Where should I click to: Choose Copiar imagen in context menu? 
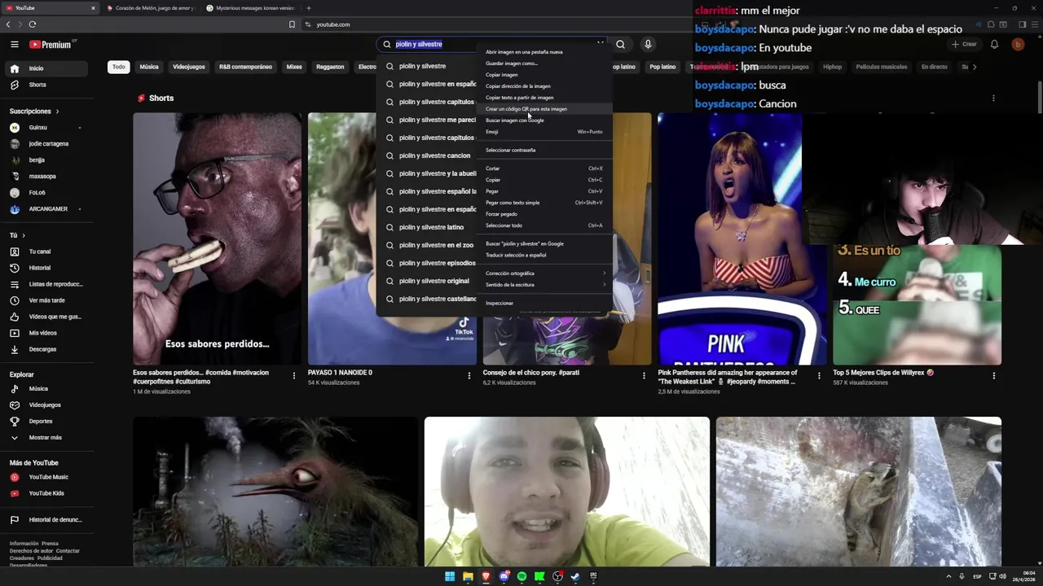tap(546, 75)
